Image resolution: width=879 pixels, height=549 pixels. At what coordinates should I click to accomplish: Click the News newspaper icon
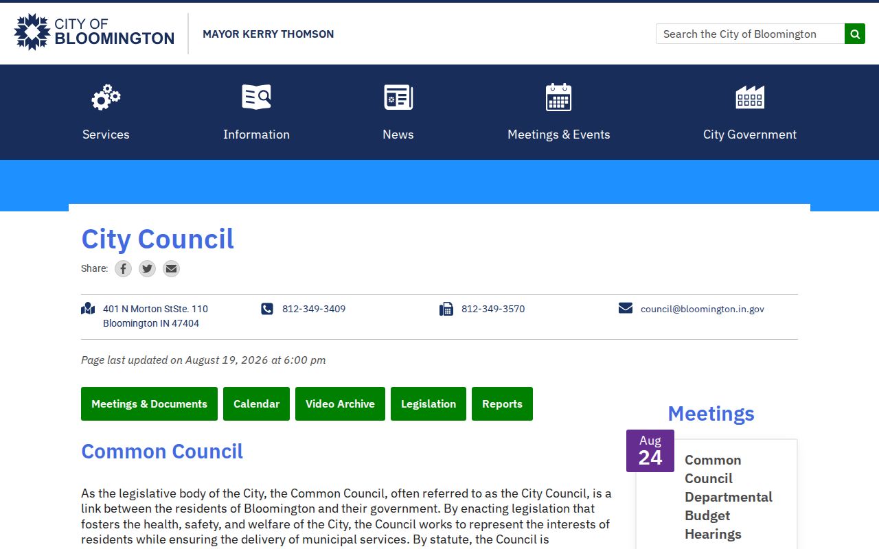[398, 97]
